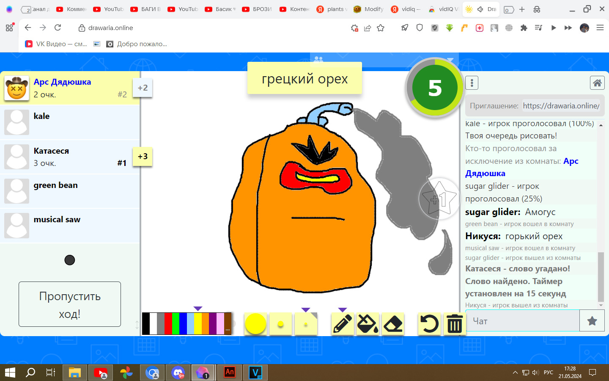
Task: Pick the orange color swatch
Action: coord(205,324)
